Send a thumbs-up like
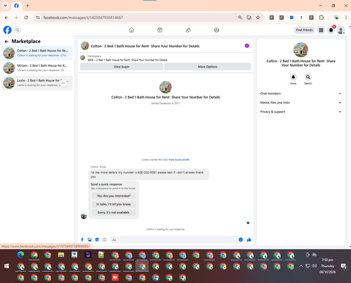The width and height of the screenshot is (351, 283). (249, 239)
